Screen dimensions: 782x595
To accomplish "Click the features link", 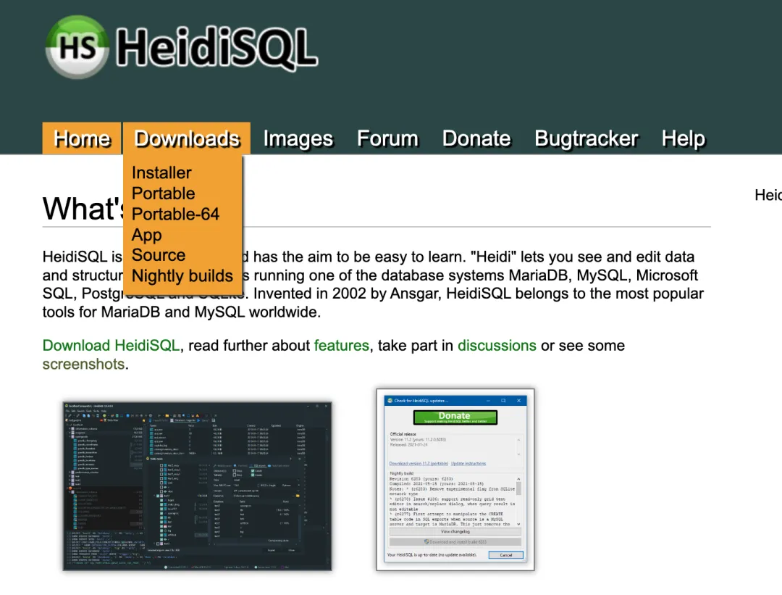I will point(341,346).
